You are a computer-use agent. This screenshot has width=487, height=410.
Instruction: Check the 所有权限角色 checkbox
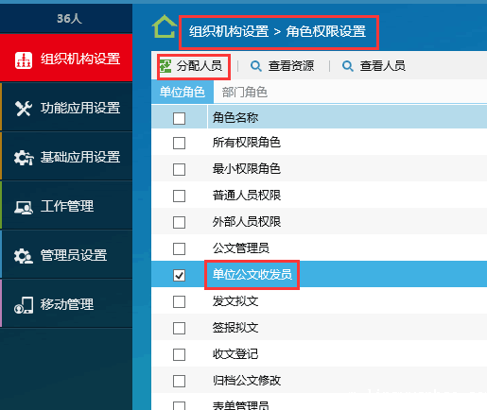(179, 143)
